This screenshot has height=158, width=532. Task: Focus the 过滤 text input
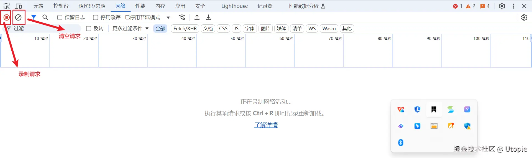[42, 29]
